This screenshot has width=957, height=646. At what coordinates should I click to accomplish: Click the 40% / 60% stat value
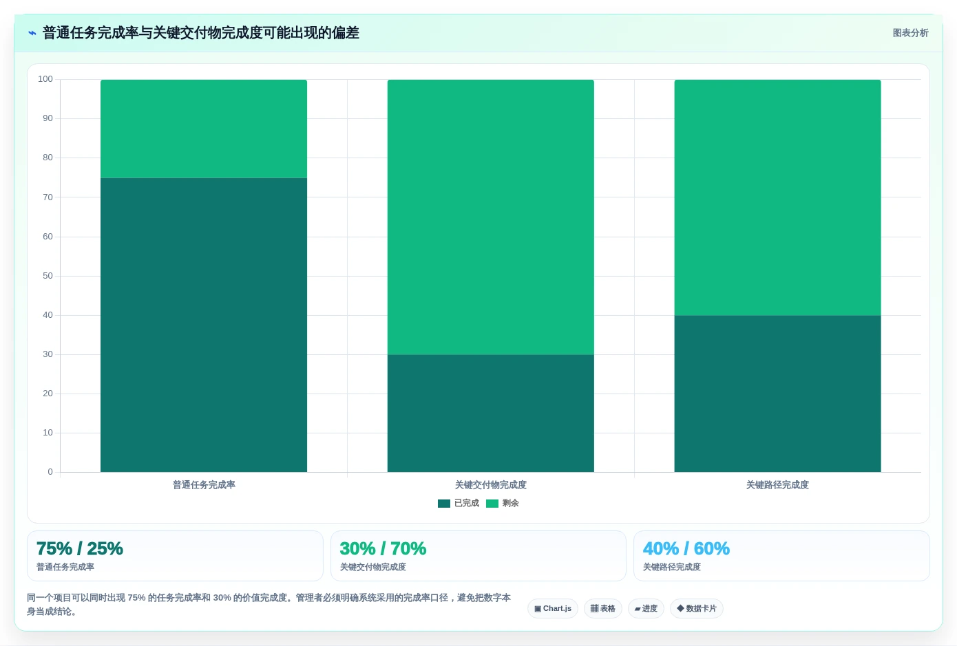[686, 549]
